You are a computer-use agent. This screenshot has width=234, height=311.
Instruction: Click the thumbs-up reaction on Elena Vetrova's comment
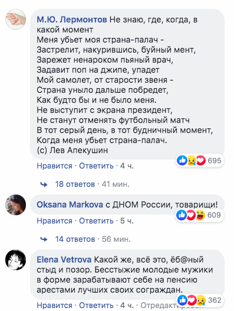[x=182, y=300]
